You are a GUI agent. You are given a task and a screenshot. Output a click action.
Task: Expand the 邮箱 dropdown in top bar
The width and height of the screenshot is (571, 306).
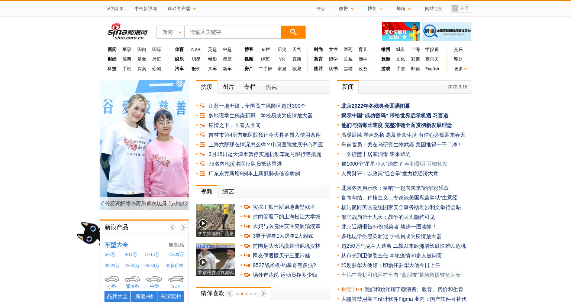click(404, 9)
